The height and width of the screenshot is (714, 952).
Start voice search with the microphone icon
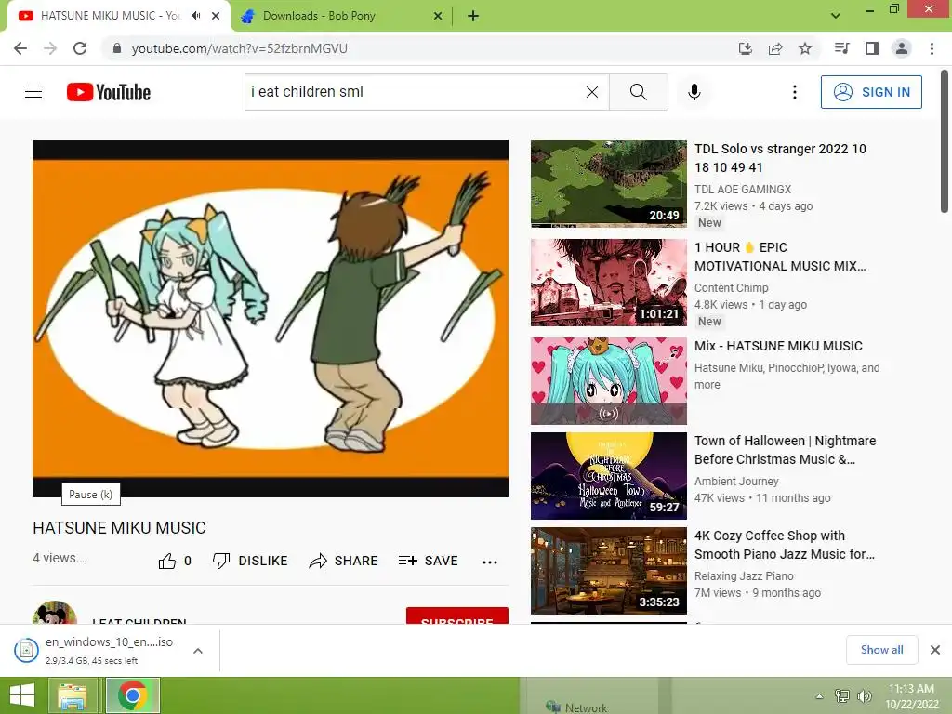click(x=694, y=92)
